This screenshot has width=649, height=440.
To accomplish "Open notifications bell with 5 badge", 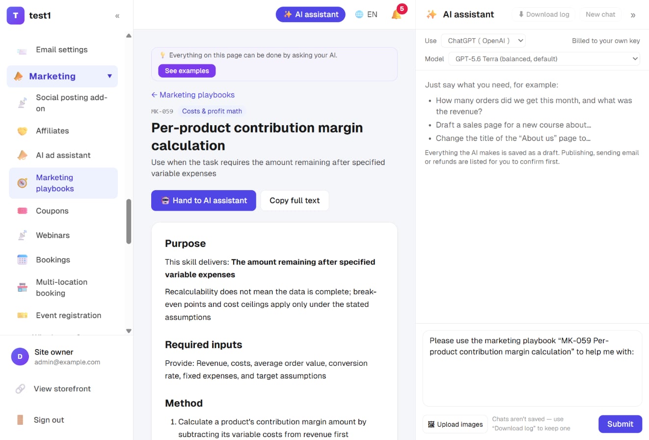I will click(x=397, y=14).
